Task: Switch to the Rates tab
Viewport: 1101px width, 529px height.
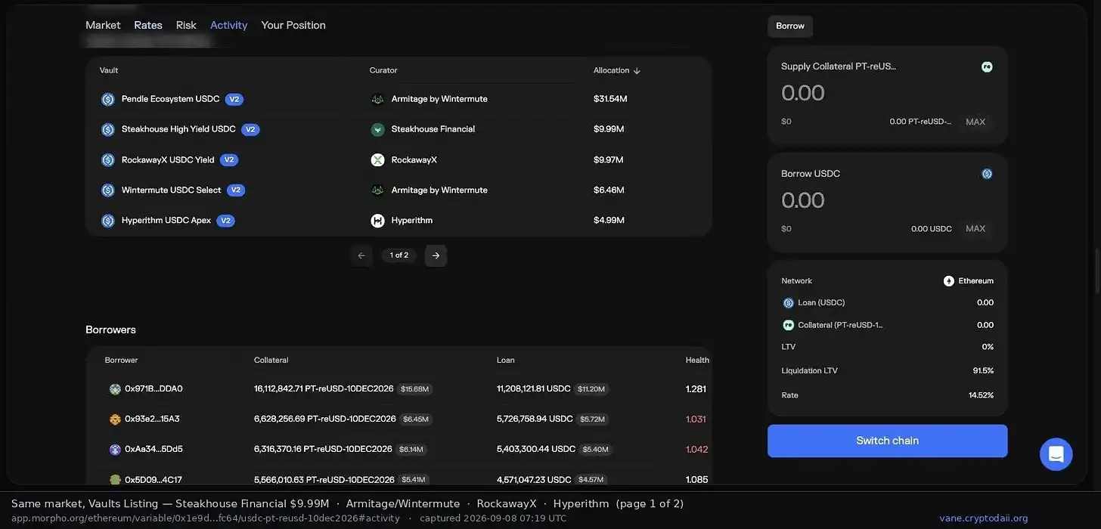Action: (148, 25)
